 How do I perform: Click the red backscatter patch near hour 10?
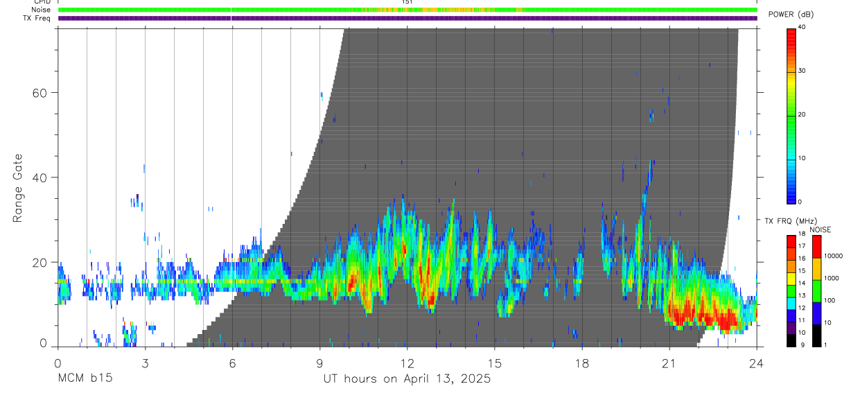point(351,281)
